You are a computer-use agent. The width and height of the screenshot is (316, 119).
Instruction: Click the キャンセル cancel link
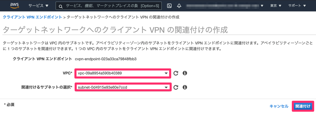point(279,106)
